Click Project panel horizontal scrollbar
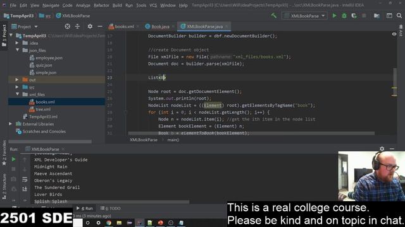This screenshot has height=227, width=405. (x=50, y=141)
